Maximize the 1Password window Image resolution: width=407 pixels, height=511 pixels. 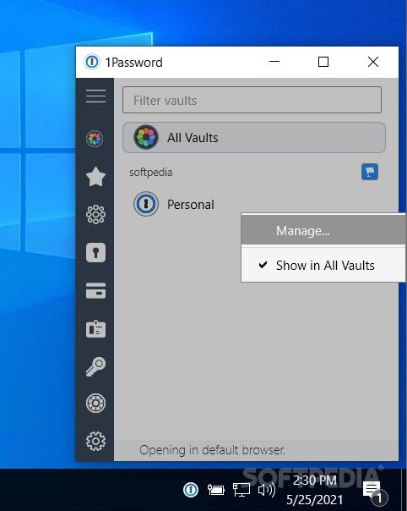[x=323, y=62]
